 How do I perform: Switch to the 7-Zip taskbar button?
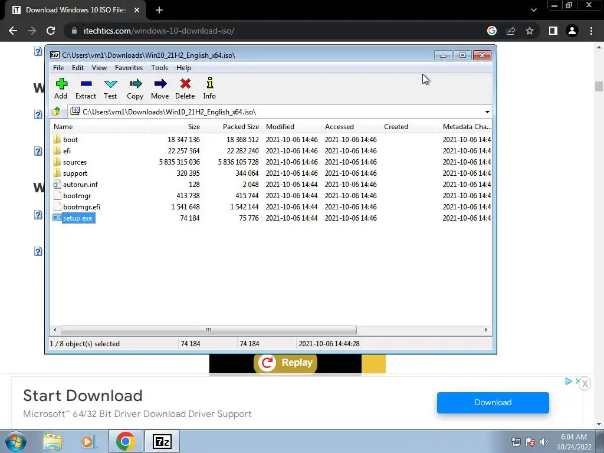point(162,441)
